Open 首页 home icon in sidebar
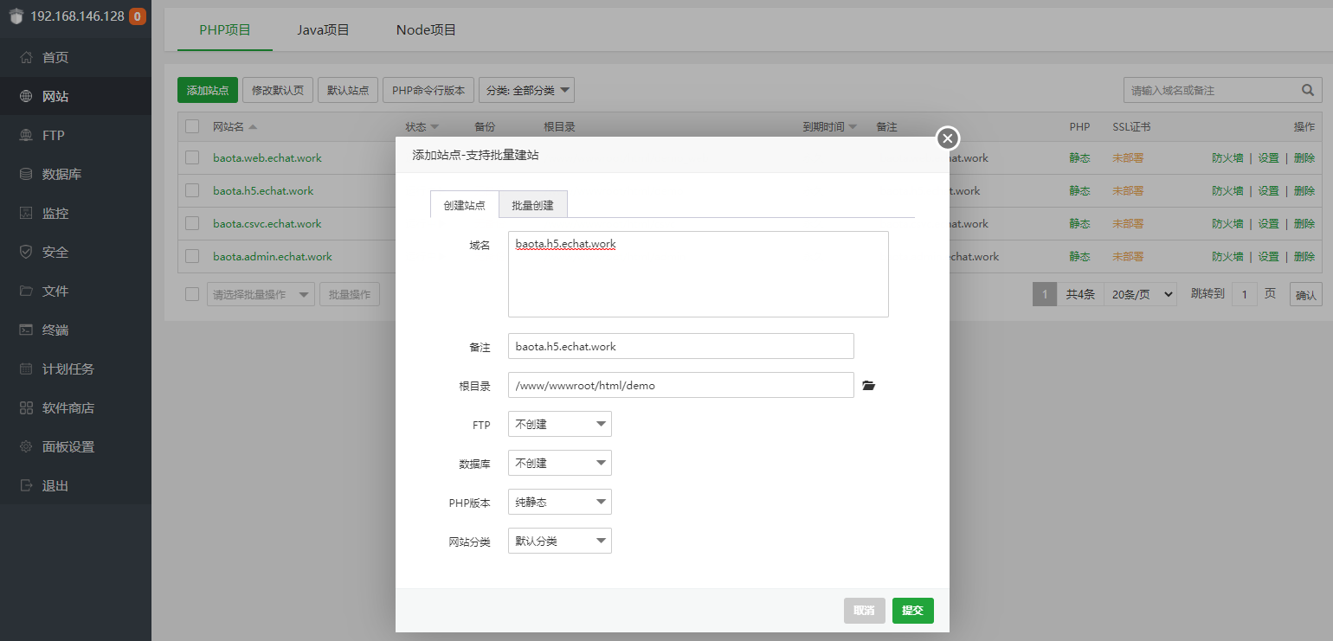This screenshot has height=641, width=1333. pyautogui.click(x=27, y=58)
